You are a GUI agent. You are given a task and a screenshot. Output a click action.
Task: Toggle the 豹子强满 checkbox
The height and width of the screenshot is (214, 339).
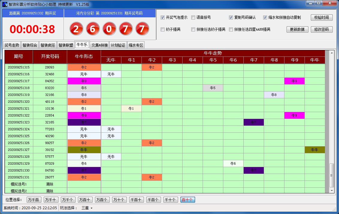click(163, 30)
